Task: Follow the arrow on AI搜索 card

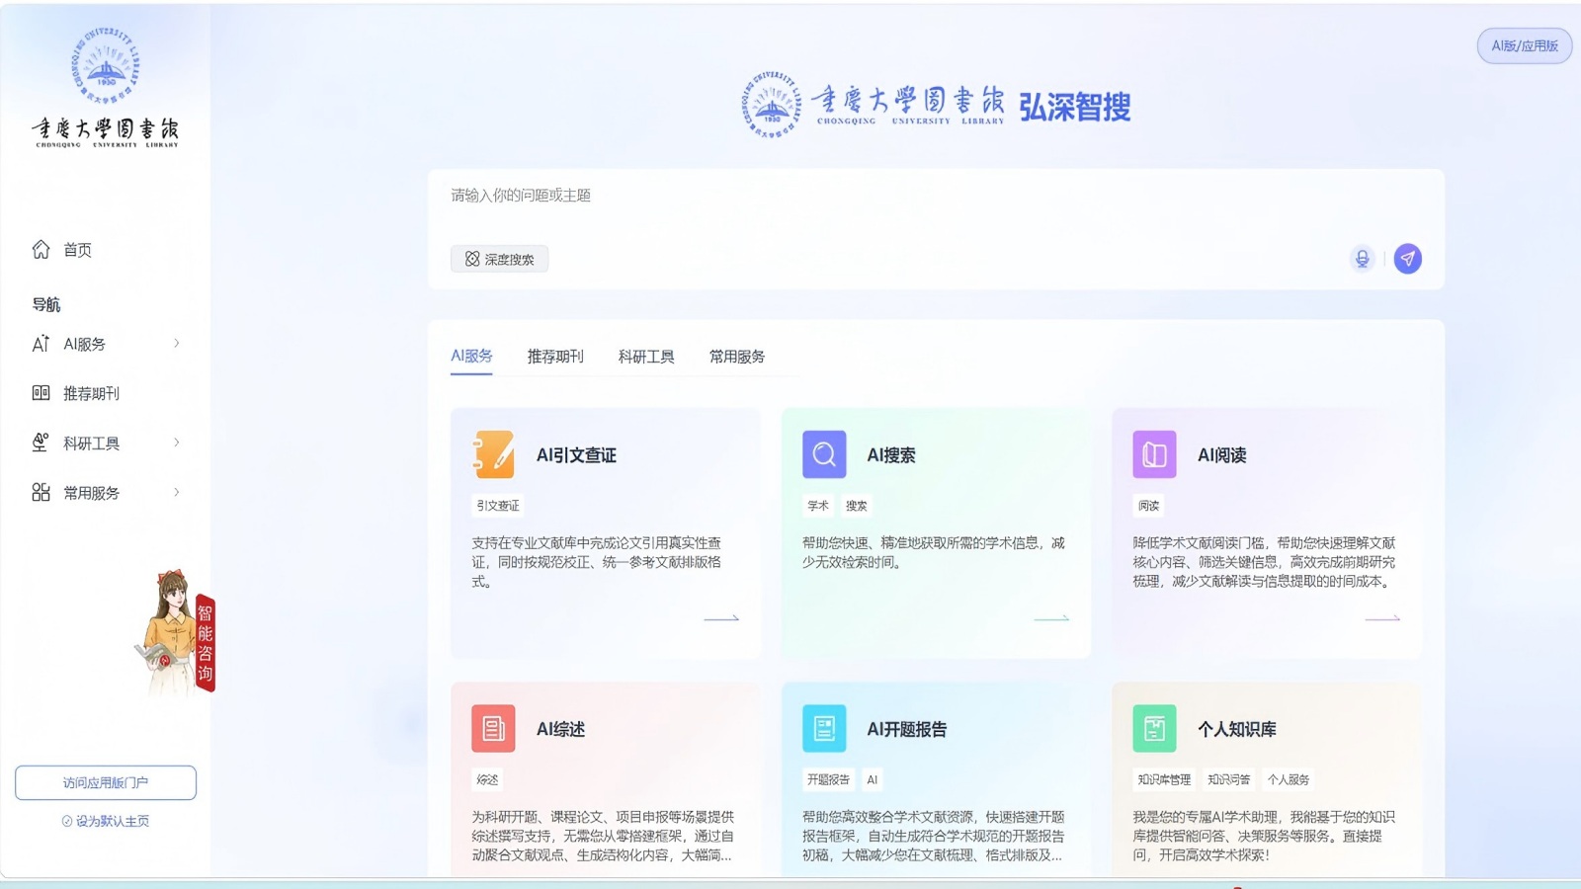Action: (x=1051, y=618)
